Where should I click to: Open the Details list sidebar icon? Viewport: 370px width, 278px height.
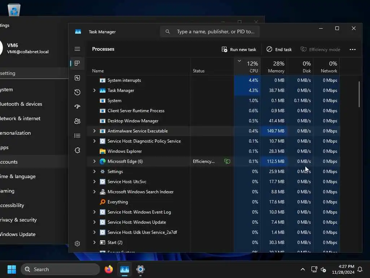click(x=77, y=135)
